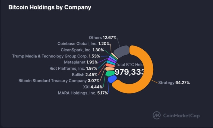Click the Bullish 2.45% label

tap(84, 75)
